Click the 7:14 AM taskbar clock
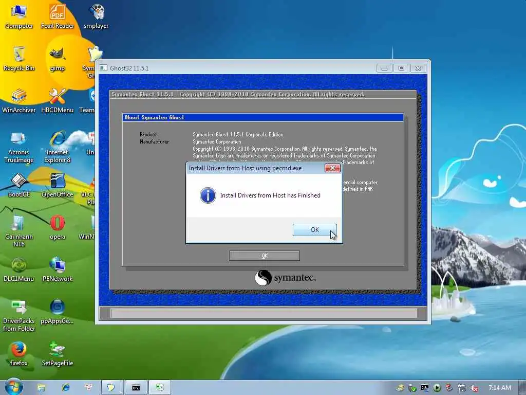The height and width of the screenshot is (395, 526). [x=499, y=388]
